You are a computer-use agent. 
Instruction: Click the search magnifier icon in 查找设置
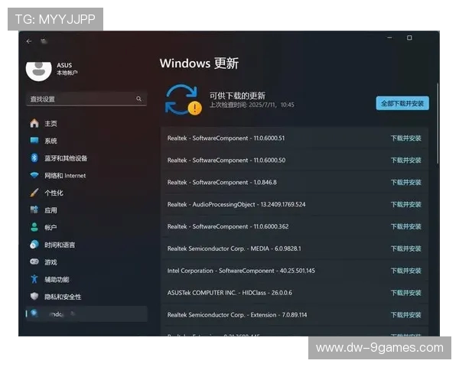pyautogui.click(x=138, y=99)
